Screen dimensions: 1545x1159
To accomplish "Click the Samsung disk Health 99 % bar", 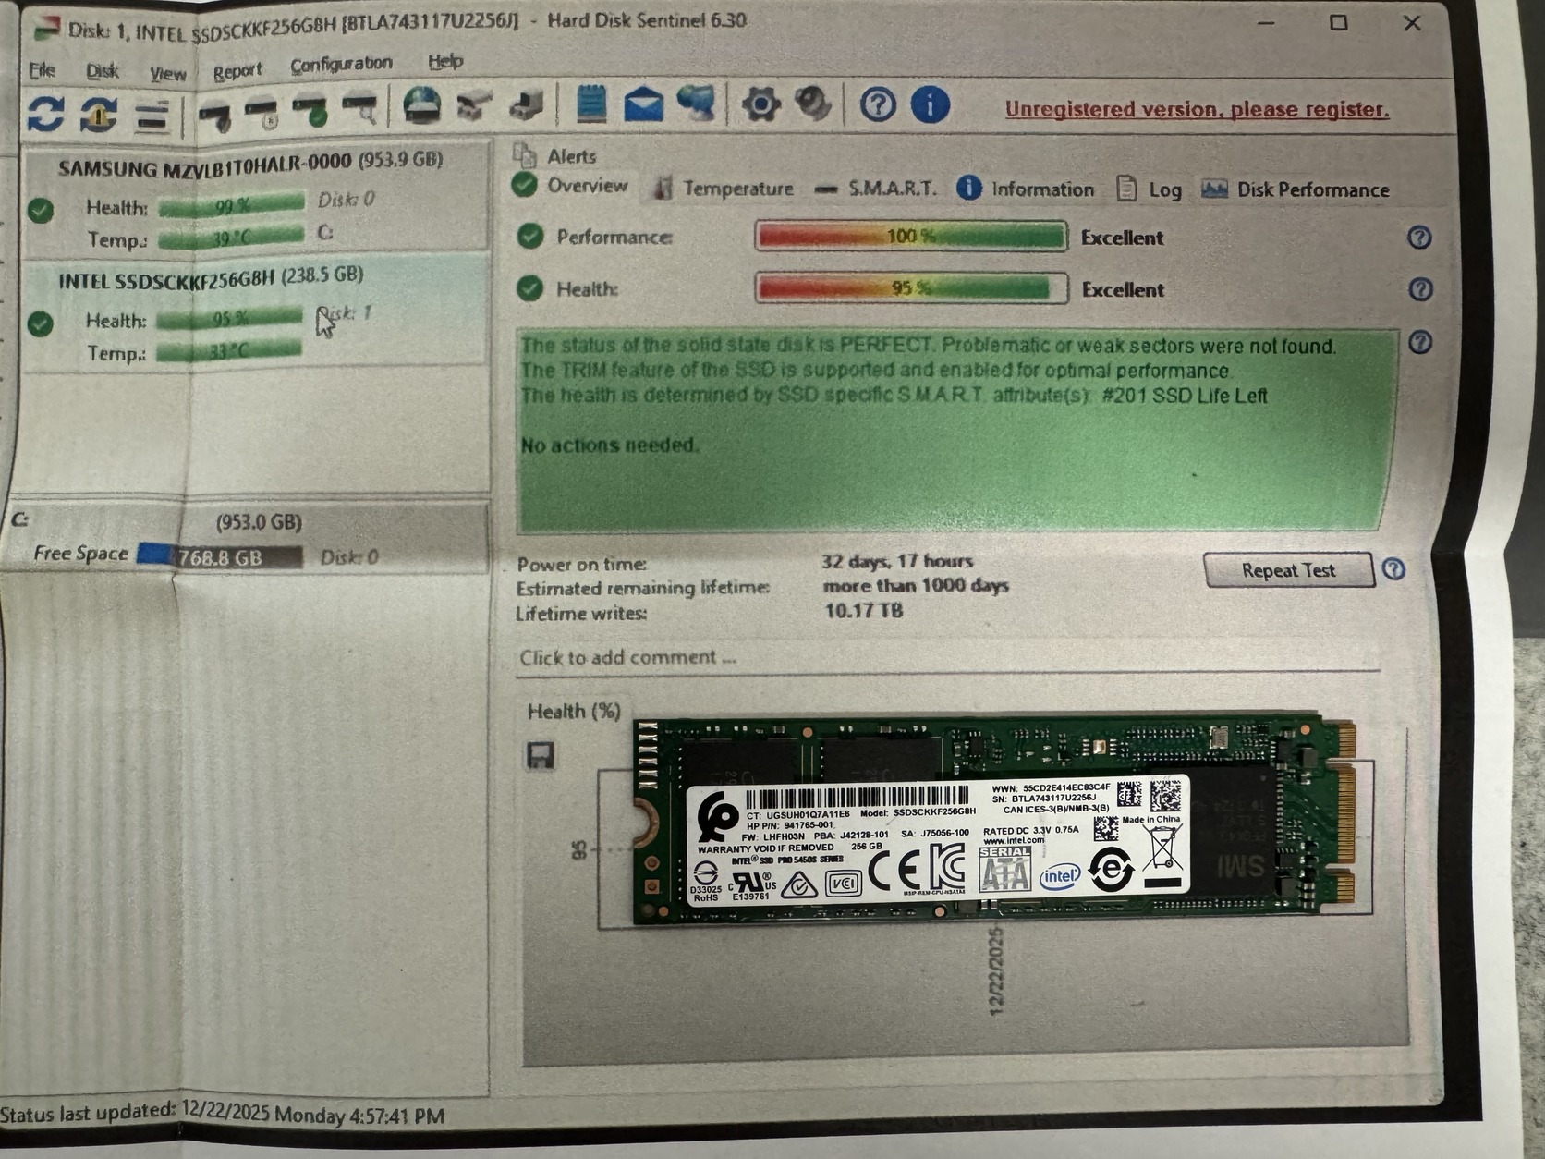I will (x=231, y=205).
